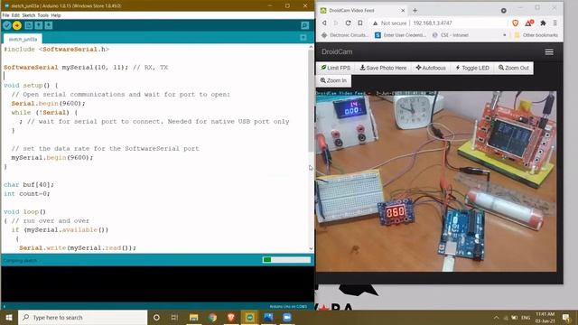Open Zoom app from the taskbar
Screen dimensions: 578x325
click(x=287, y=317)
